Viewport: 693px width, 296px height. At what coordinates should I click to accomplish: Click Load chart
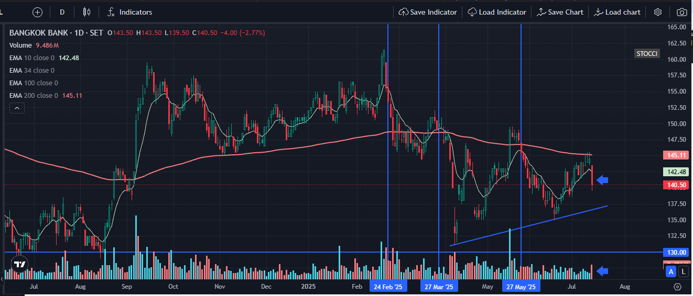point(618,12)
